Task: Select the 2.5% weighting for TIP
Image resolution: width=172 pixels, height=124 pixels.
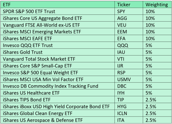Action: pos(157,100)
